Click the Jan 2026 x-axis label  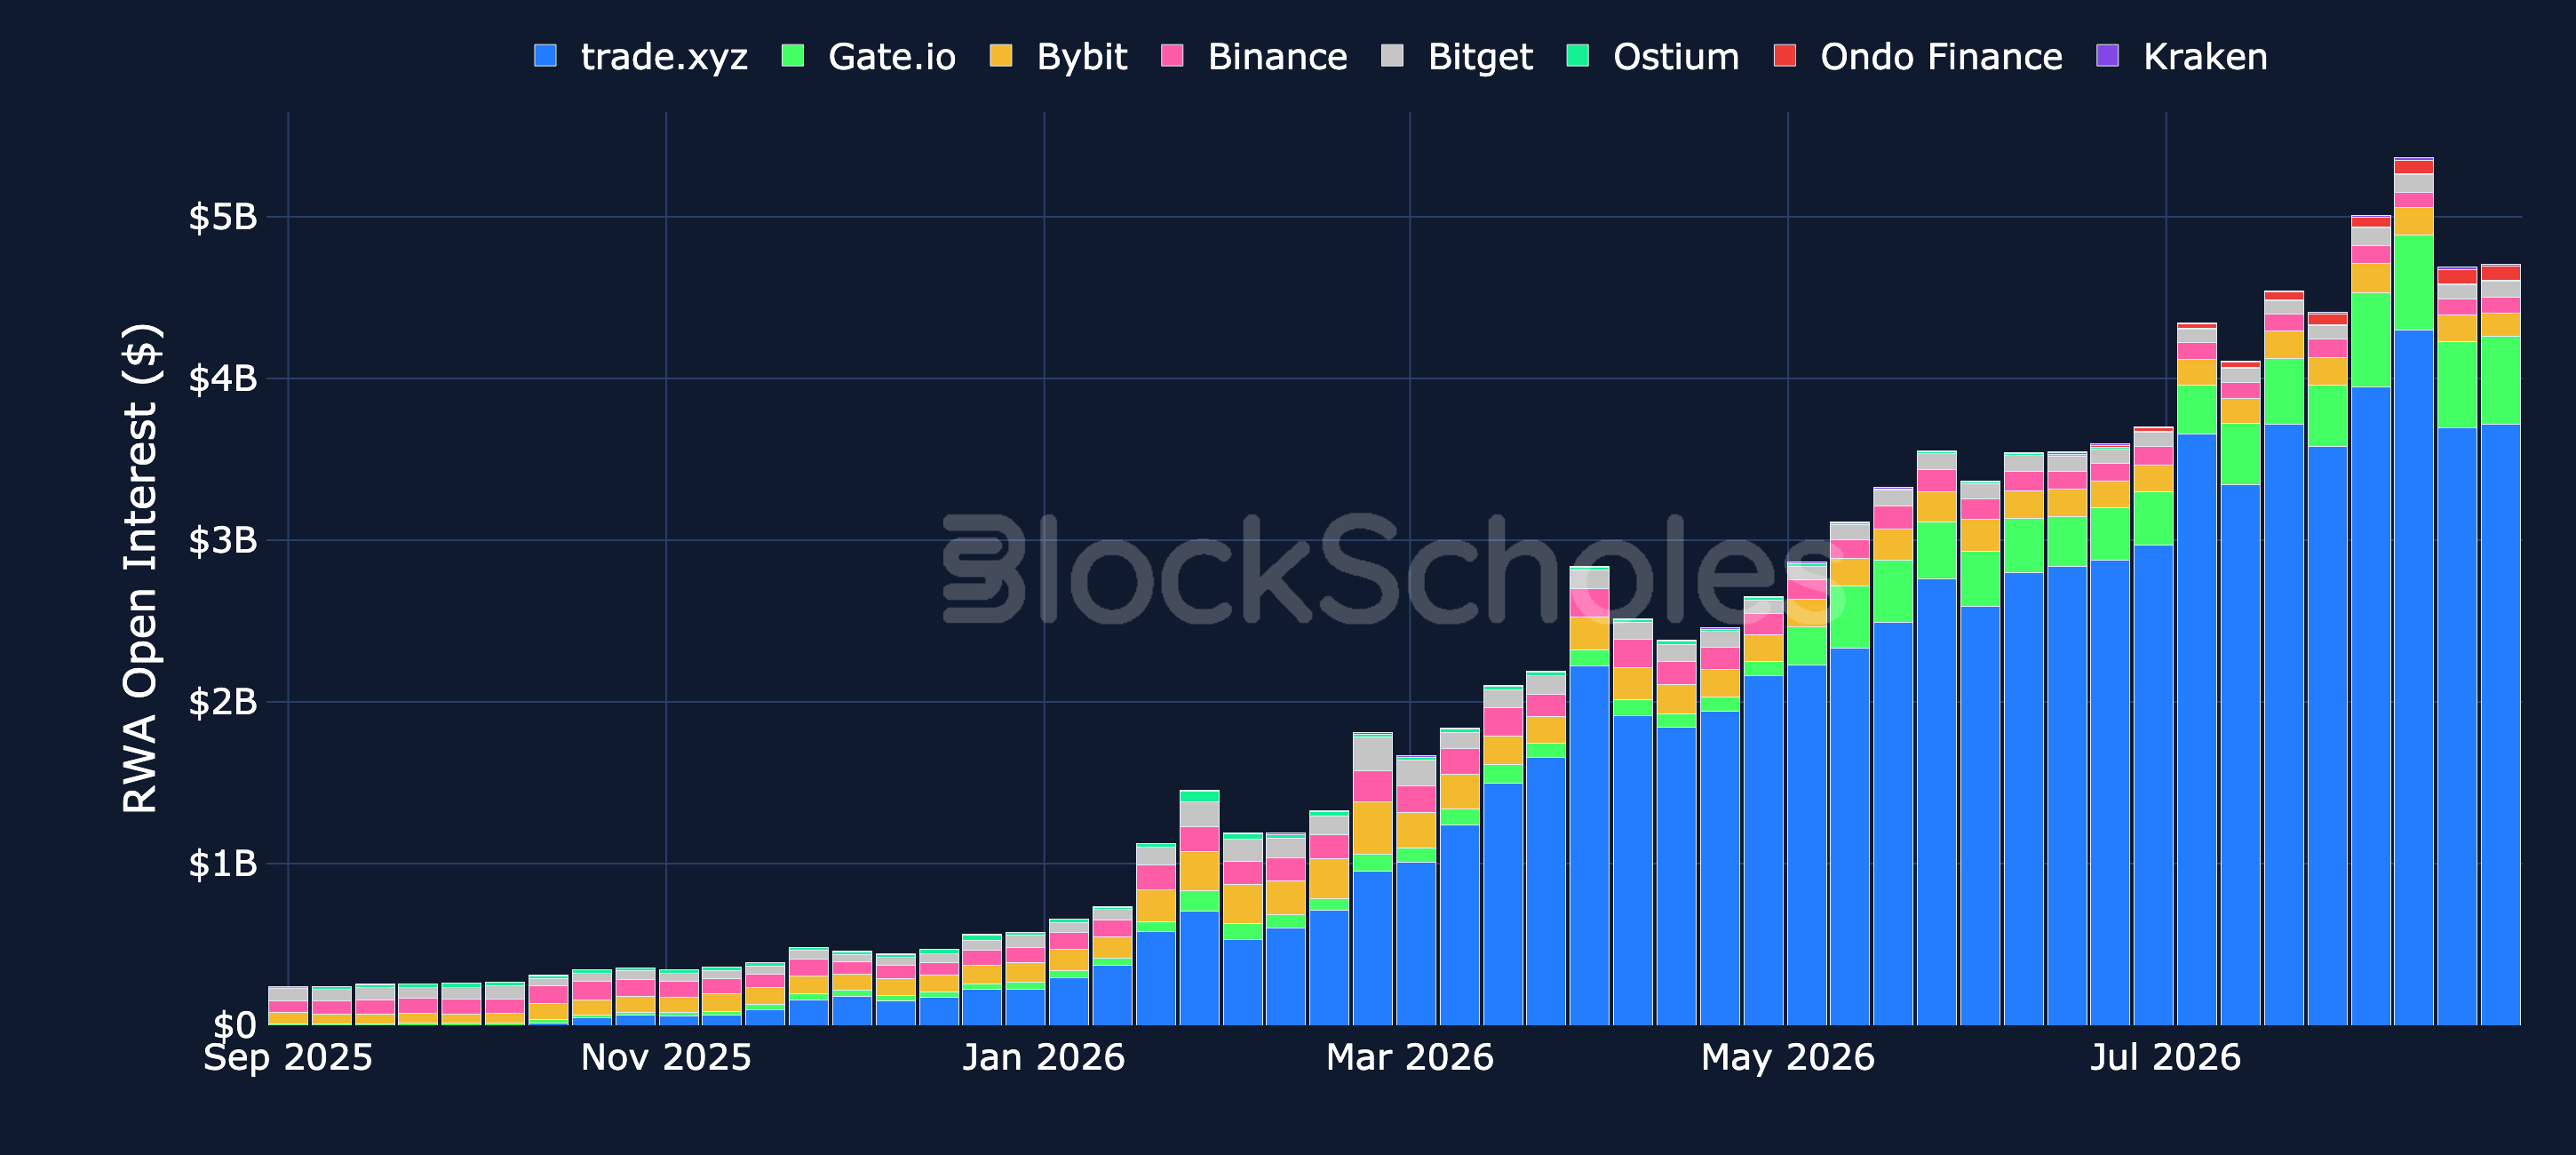coord(1044,1058)
